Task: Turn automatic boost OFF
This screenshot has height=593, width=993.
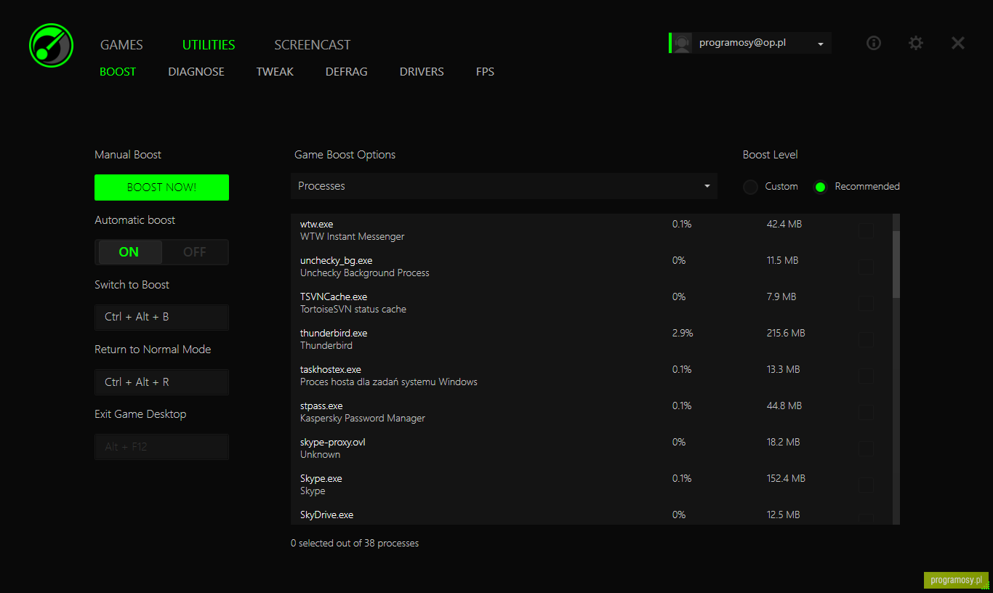Action: coord(194,252)
